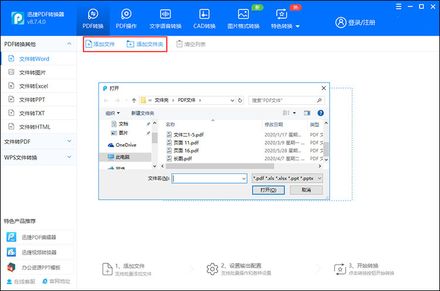The image size is (440, 291).
Task: Select 文件转HTML in sidebar
Action: tap(39, 127)
